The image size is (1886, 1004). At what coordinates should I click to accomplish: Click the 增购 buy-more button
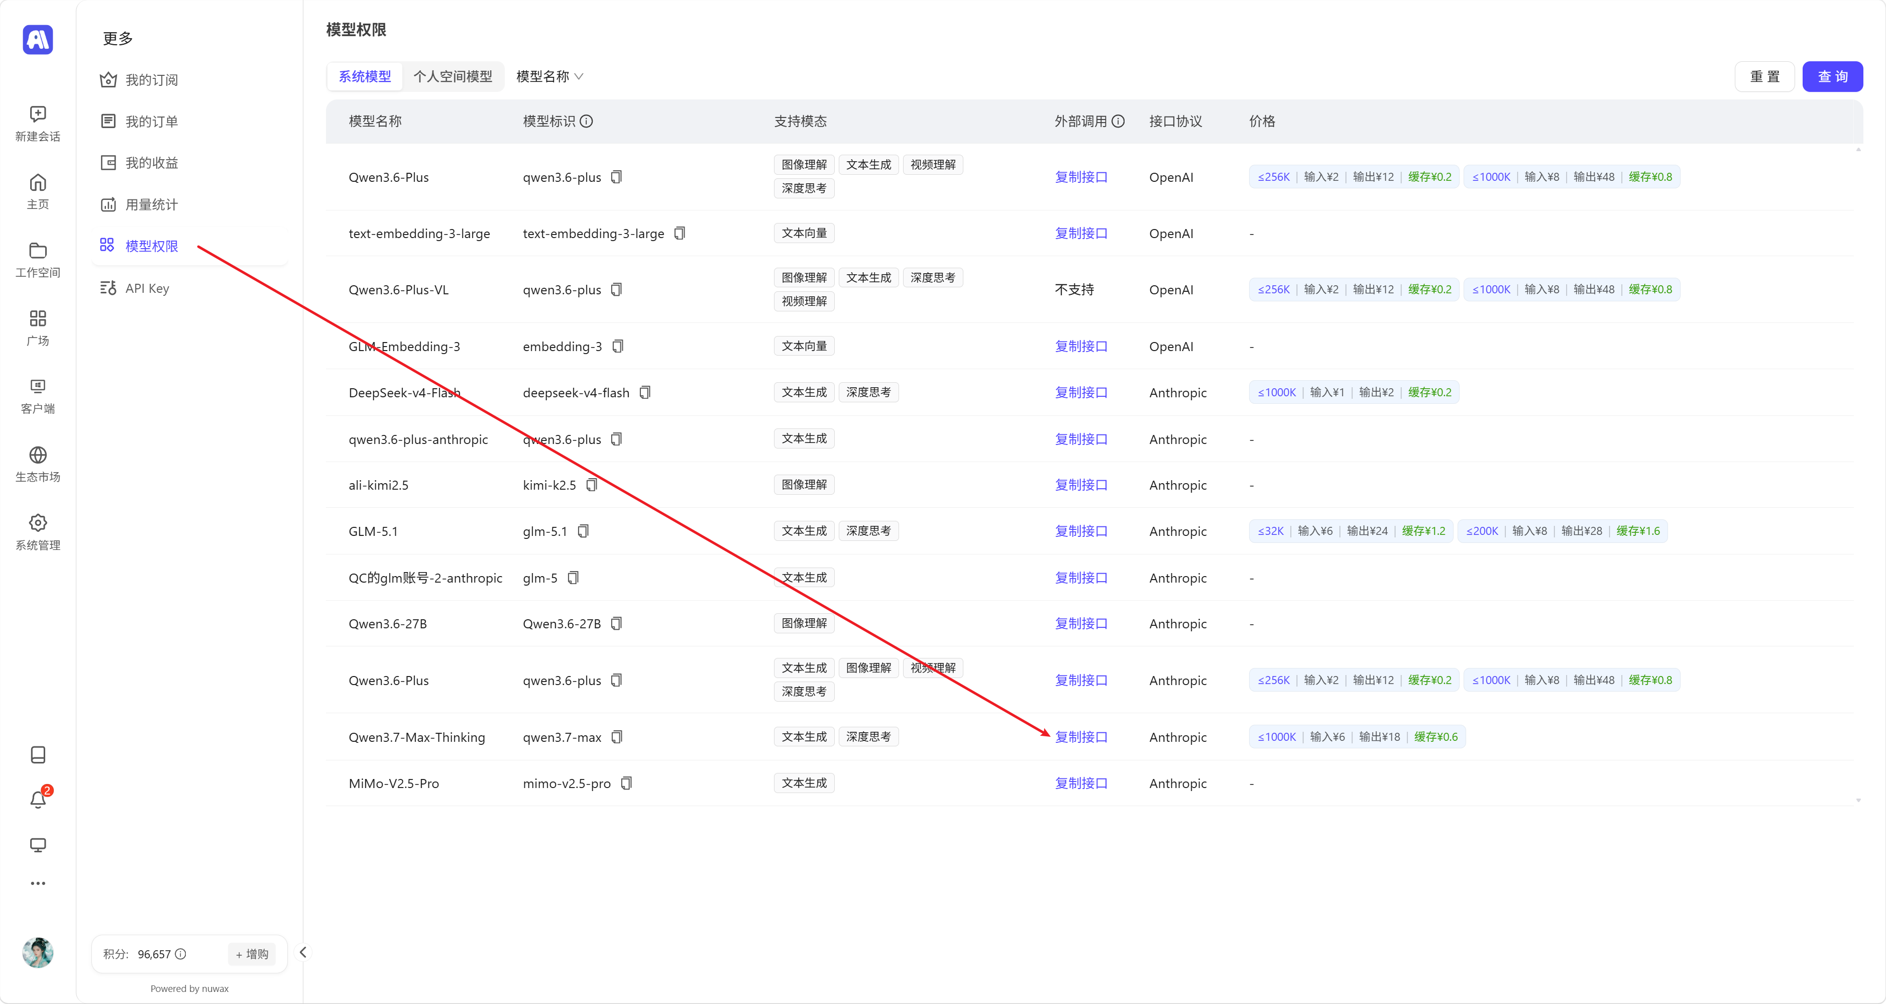coord(252,953)
